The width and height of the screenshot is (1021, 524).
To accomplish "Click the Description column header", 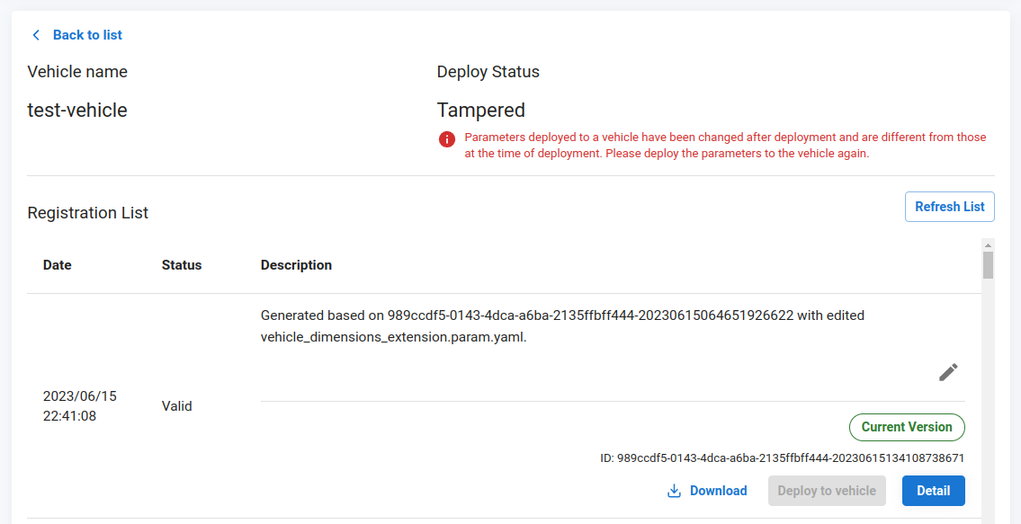I will 295,265.
